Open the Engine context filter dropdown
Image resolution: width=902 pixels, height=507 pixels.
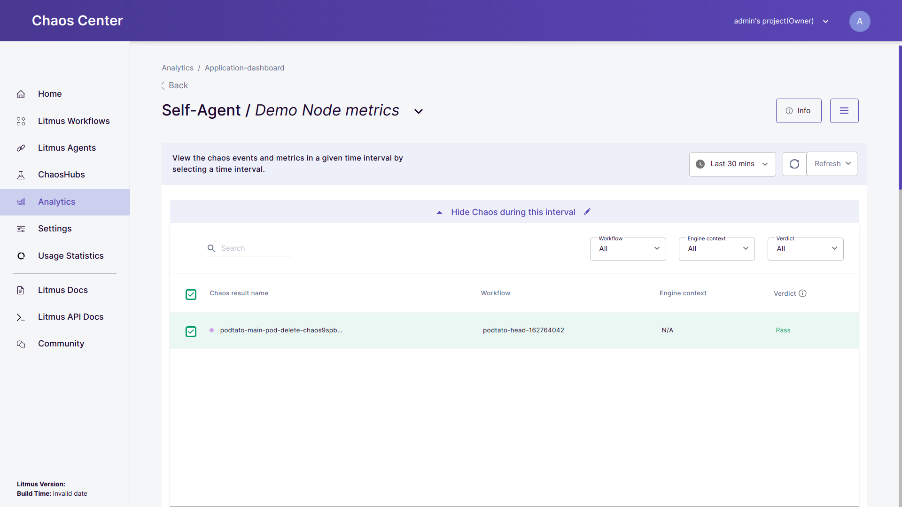pyautogui.click(x=716, y=249)
